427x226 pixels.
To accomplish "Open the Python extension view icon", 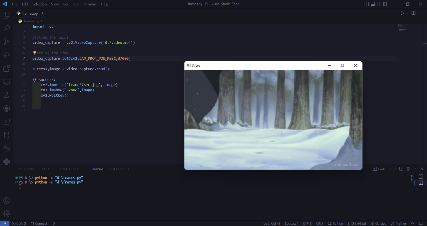I will [7, 161].
